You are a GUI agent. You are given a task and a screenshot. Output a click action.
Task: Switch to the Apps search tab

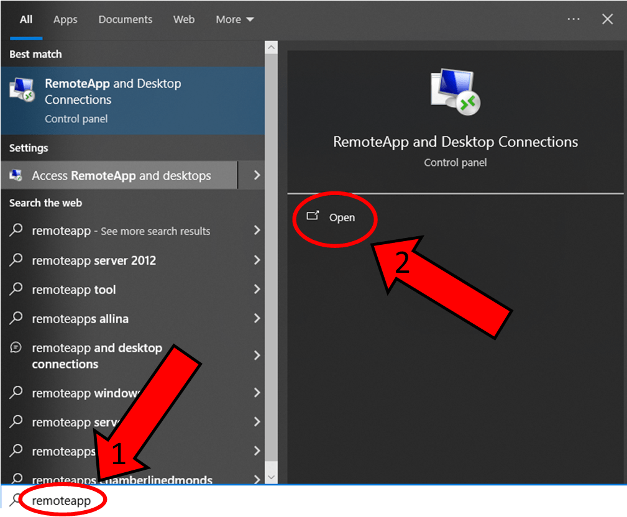click(x=65, y=20)
